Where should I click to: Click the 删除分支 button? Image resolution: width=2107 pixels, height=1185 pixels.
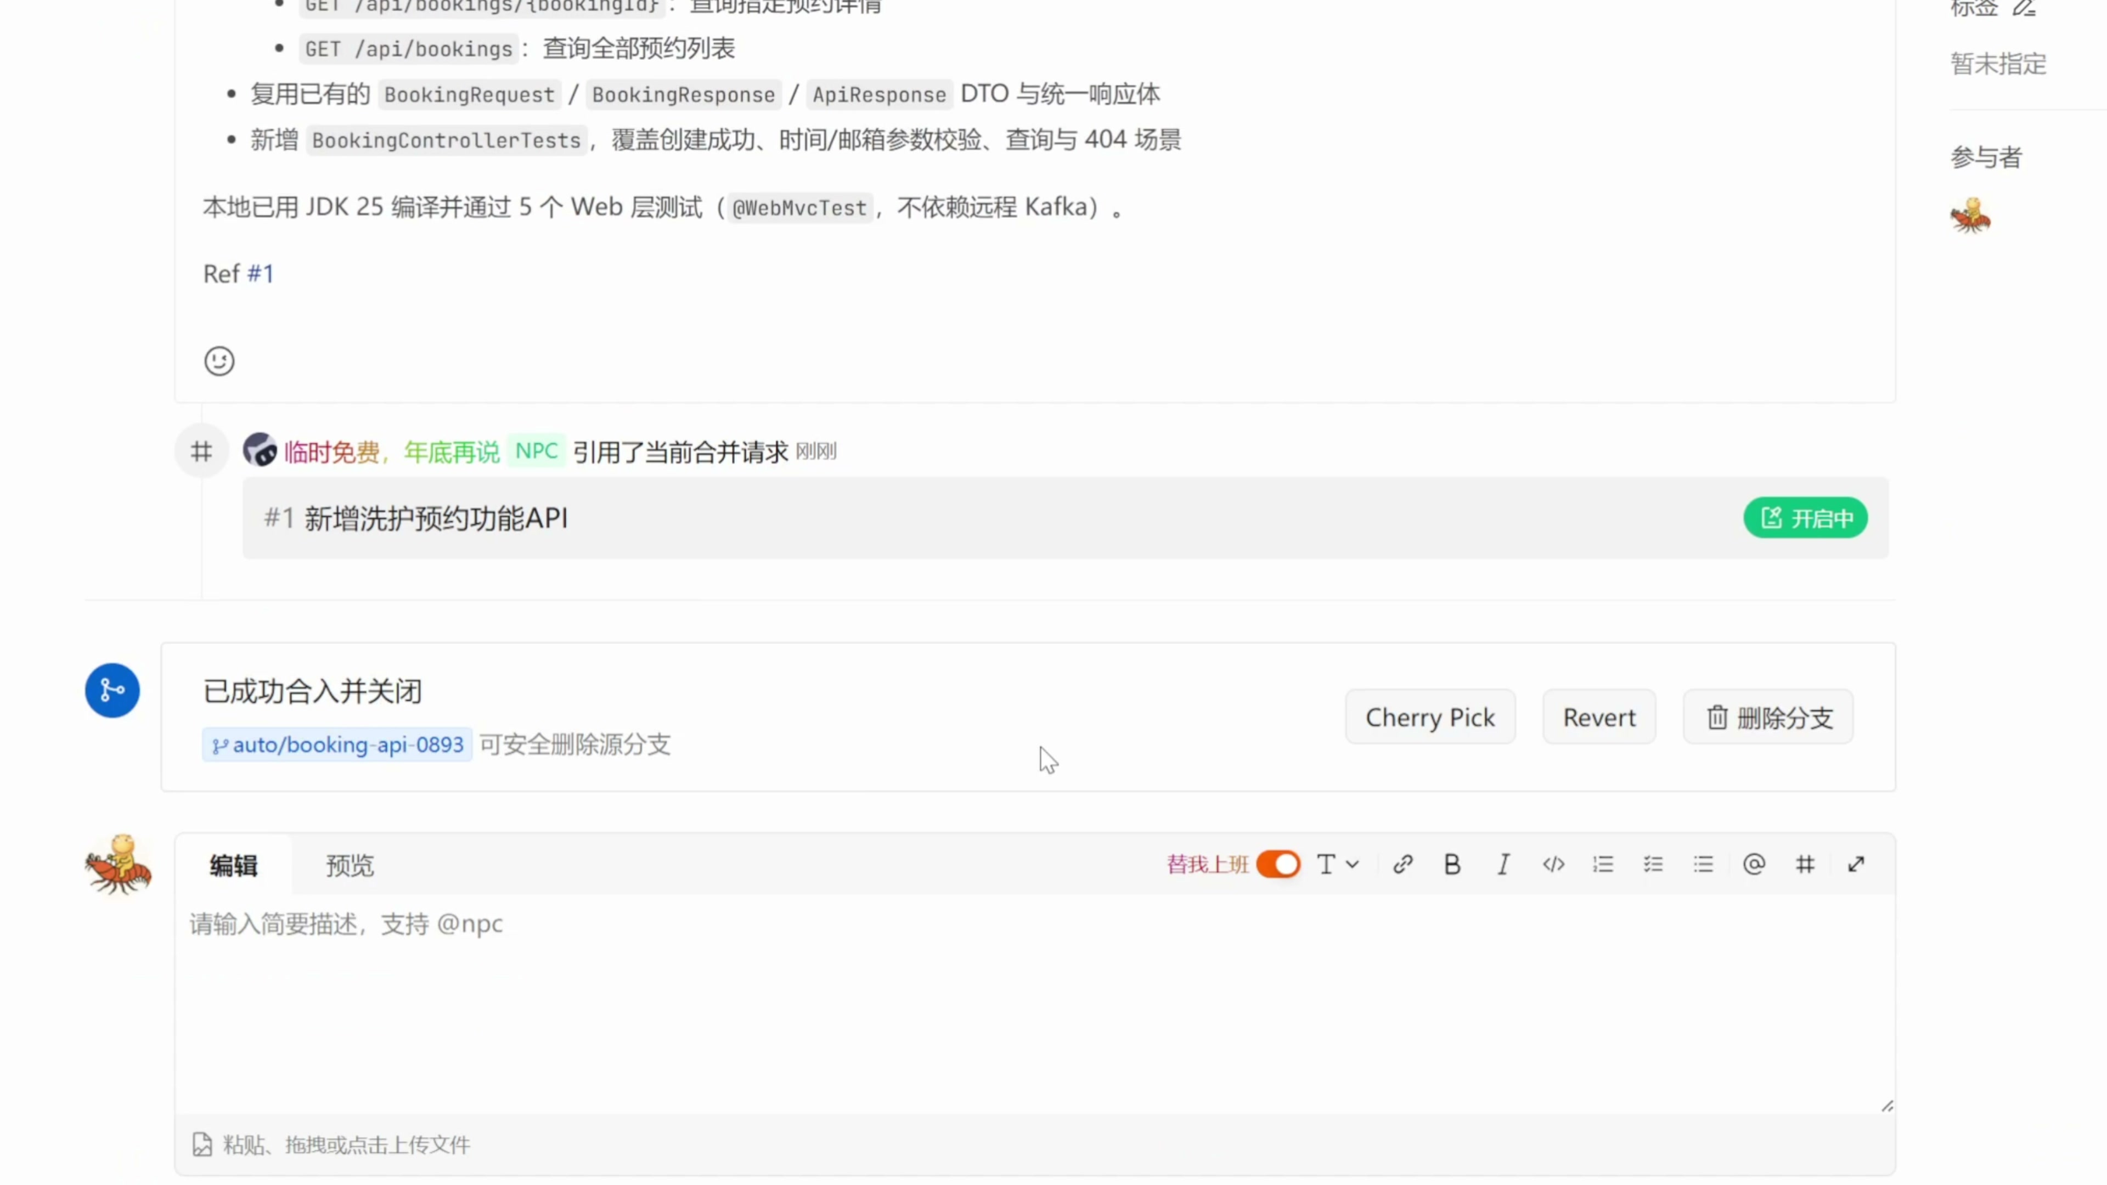point(1768,717)
